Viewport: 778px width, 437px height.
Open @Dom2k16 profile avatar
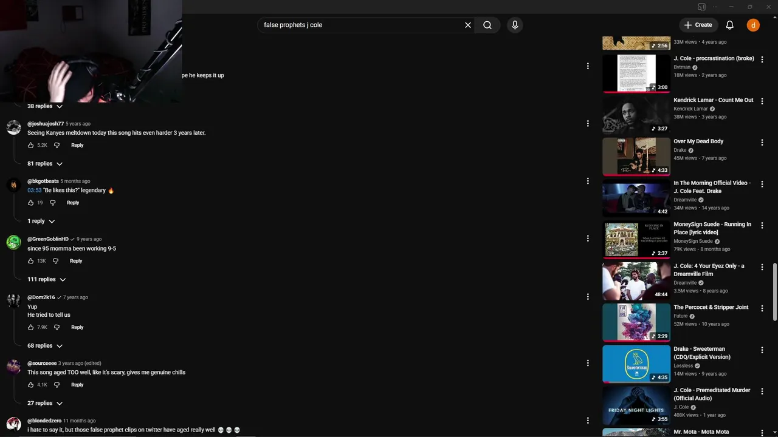tap(13, 301)
